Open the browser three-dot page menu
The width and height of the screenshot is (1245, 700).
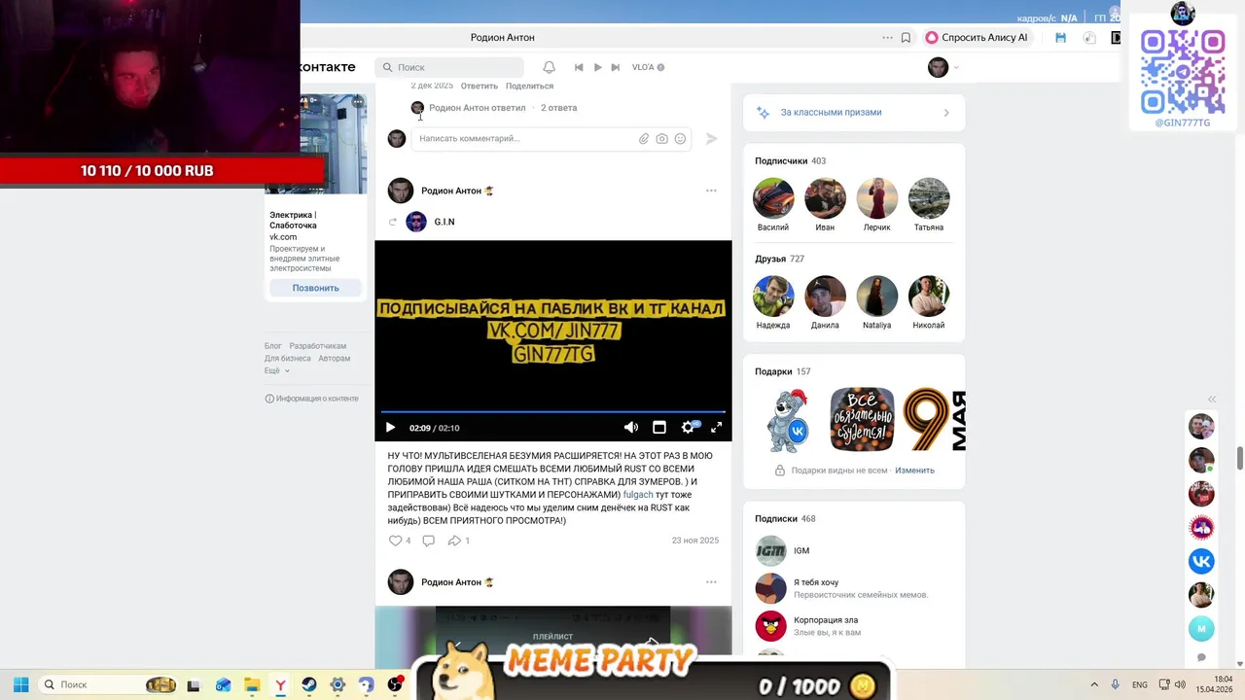[x=887, y=38]
